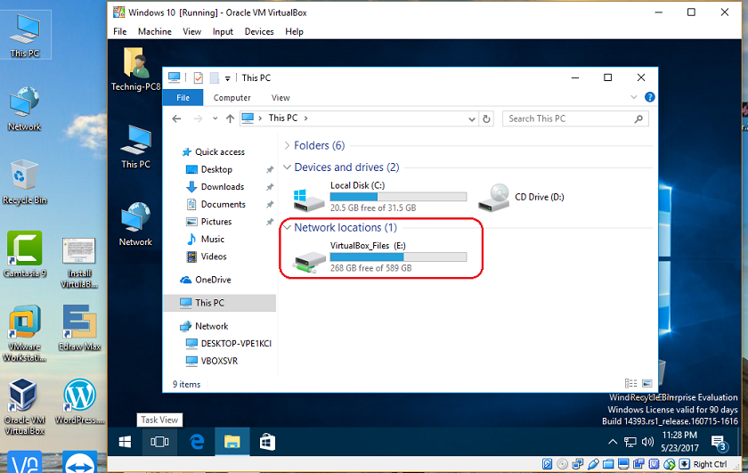
Task: Select Local Disk (C:) drive
Action: click(x=379, y=197)
